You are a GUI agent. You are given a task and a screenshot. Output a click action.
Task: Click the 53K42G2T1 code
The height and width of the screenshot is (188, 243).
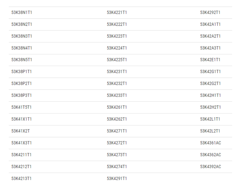[210, 84]
